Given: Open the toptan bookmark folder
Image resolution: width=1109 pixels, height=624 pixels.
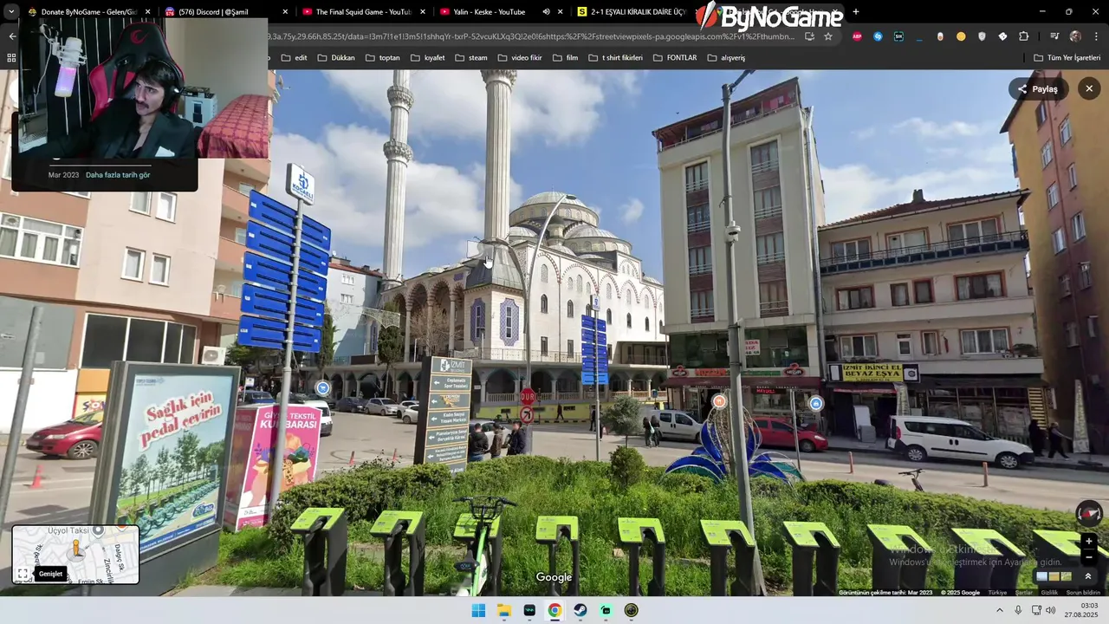Looking at the screenshot, I should pyautogui.click(x=382, y=58).
